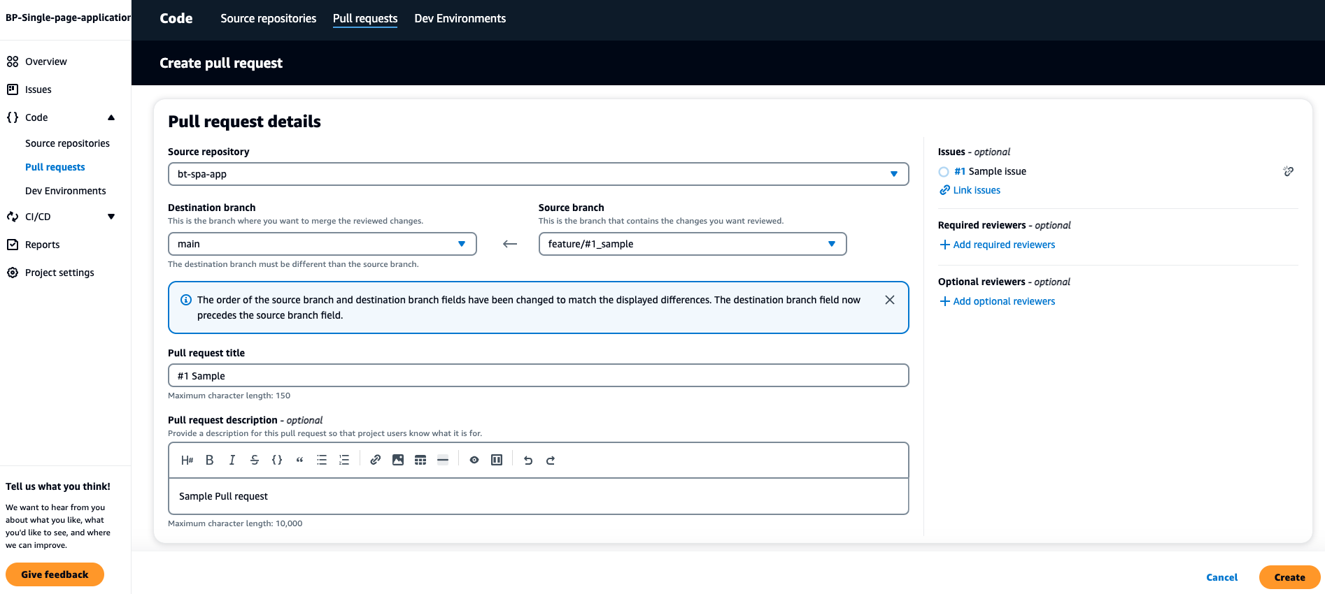Insert an image in description
1325x594 pixels.
398,460
